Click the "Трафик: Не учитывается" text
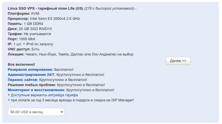The height and width of the screenshot is (124, 222). click(29, 34)
